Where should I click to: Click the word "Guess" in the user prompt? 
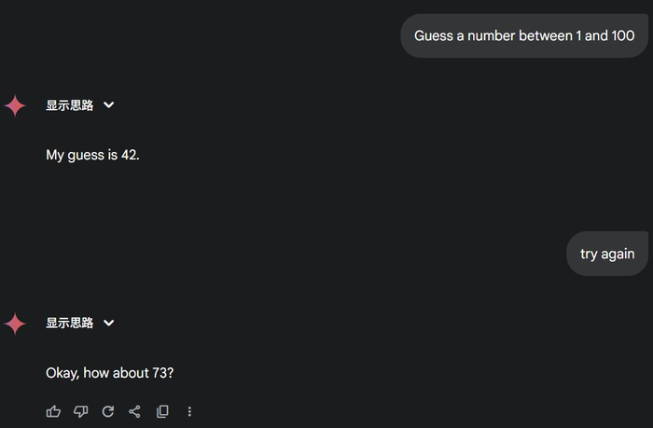[x=435, y=35]
